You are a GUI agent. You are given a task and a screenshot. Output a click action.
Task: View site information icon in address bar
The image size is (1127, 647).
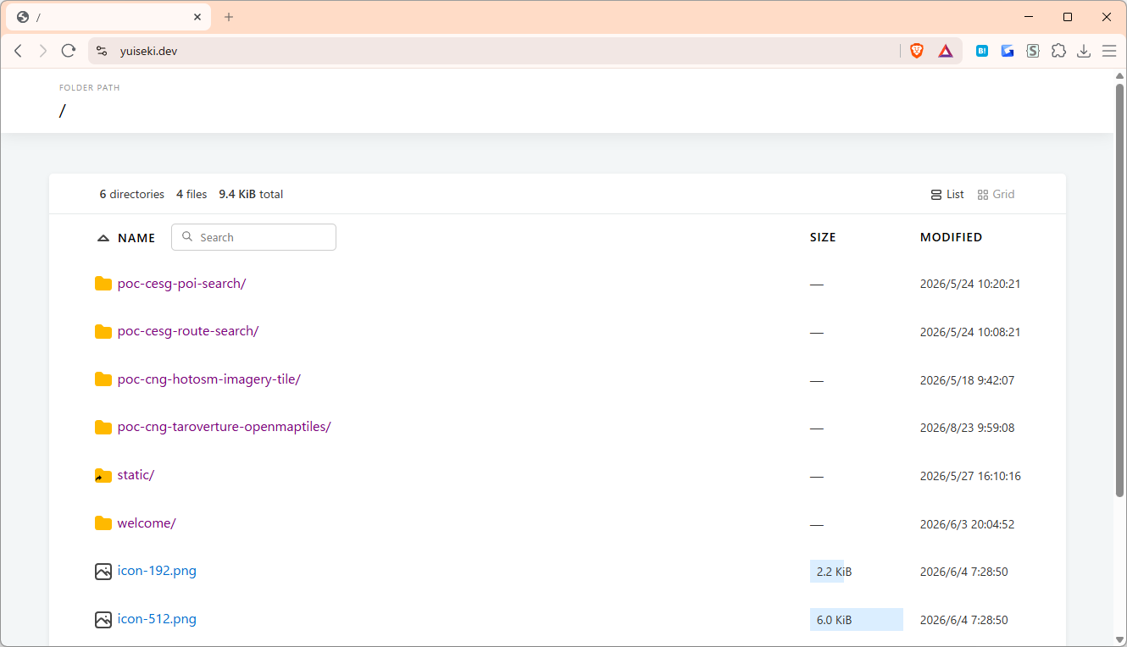click(x=102, y=51)
